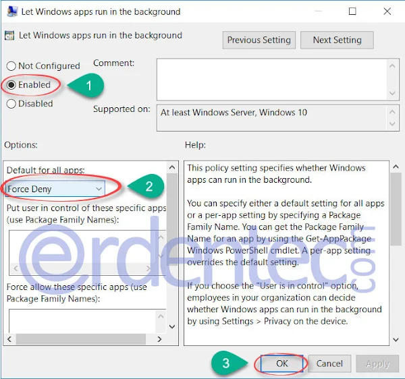Click the Options pane scroll left arrow

click(x=9, y=339)
